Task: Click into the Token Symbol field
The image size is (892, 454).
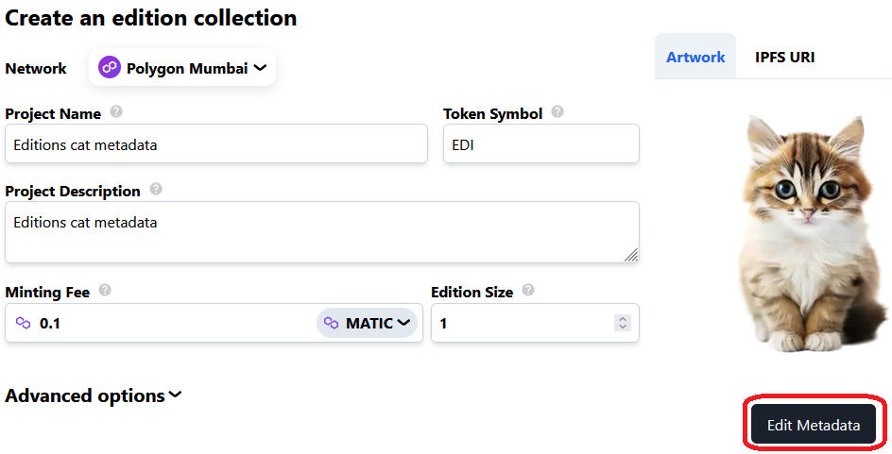Action: pyautogui.click(x=540, y=144)
